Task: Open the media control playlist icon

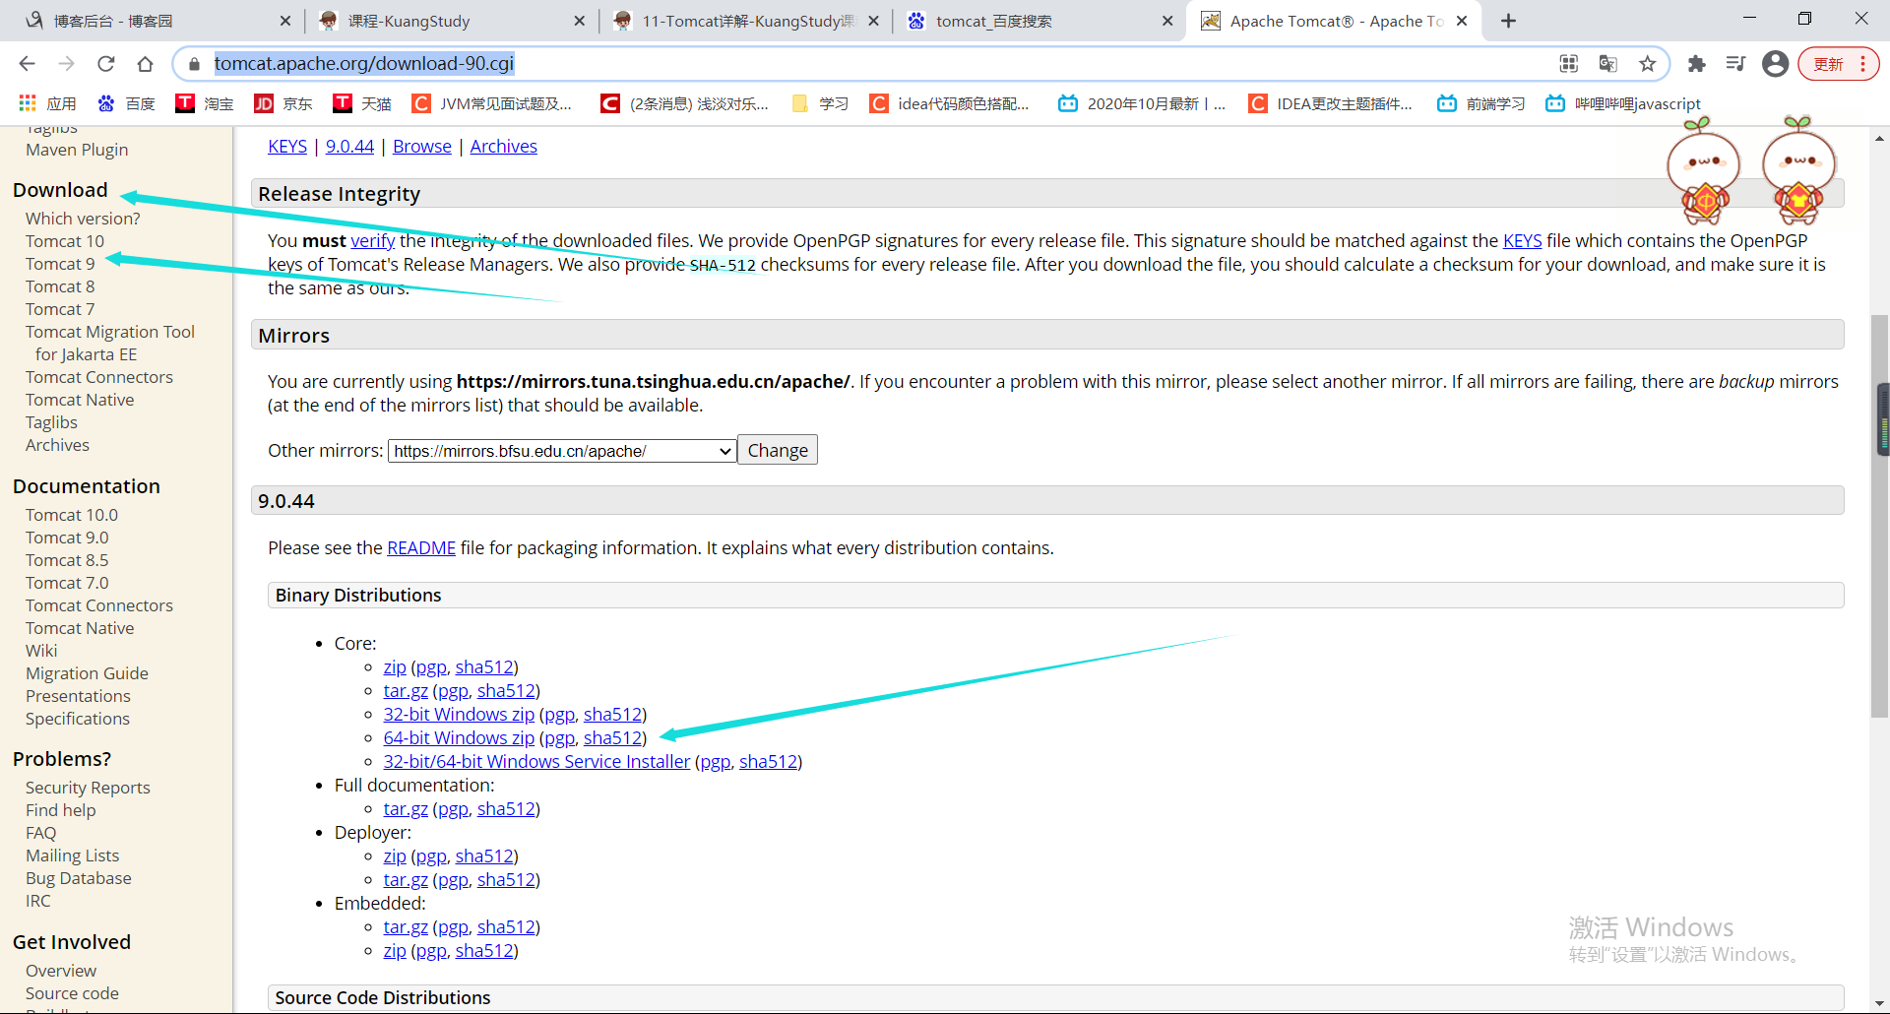Action: 1735,64
